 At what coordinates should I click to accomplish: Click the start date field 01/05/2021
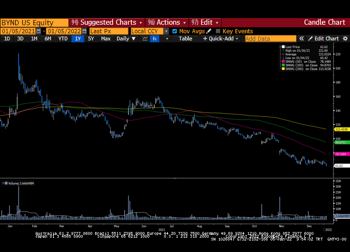click(18, 31)
